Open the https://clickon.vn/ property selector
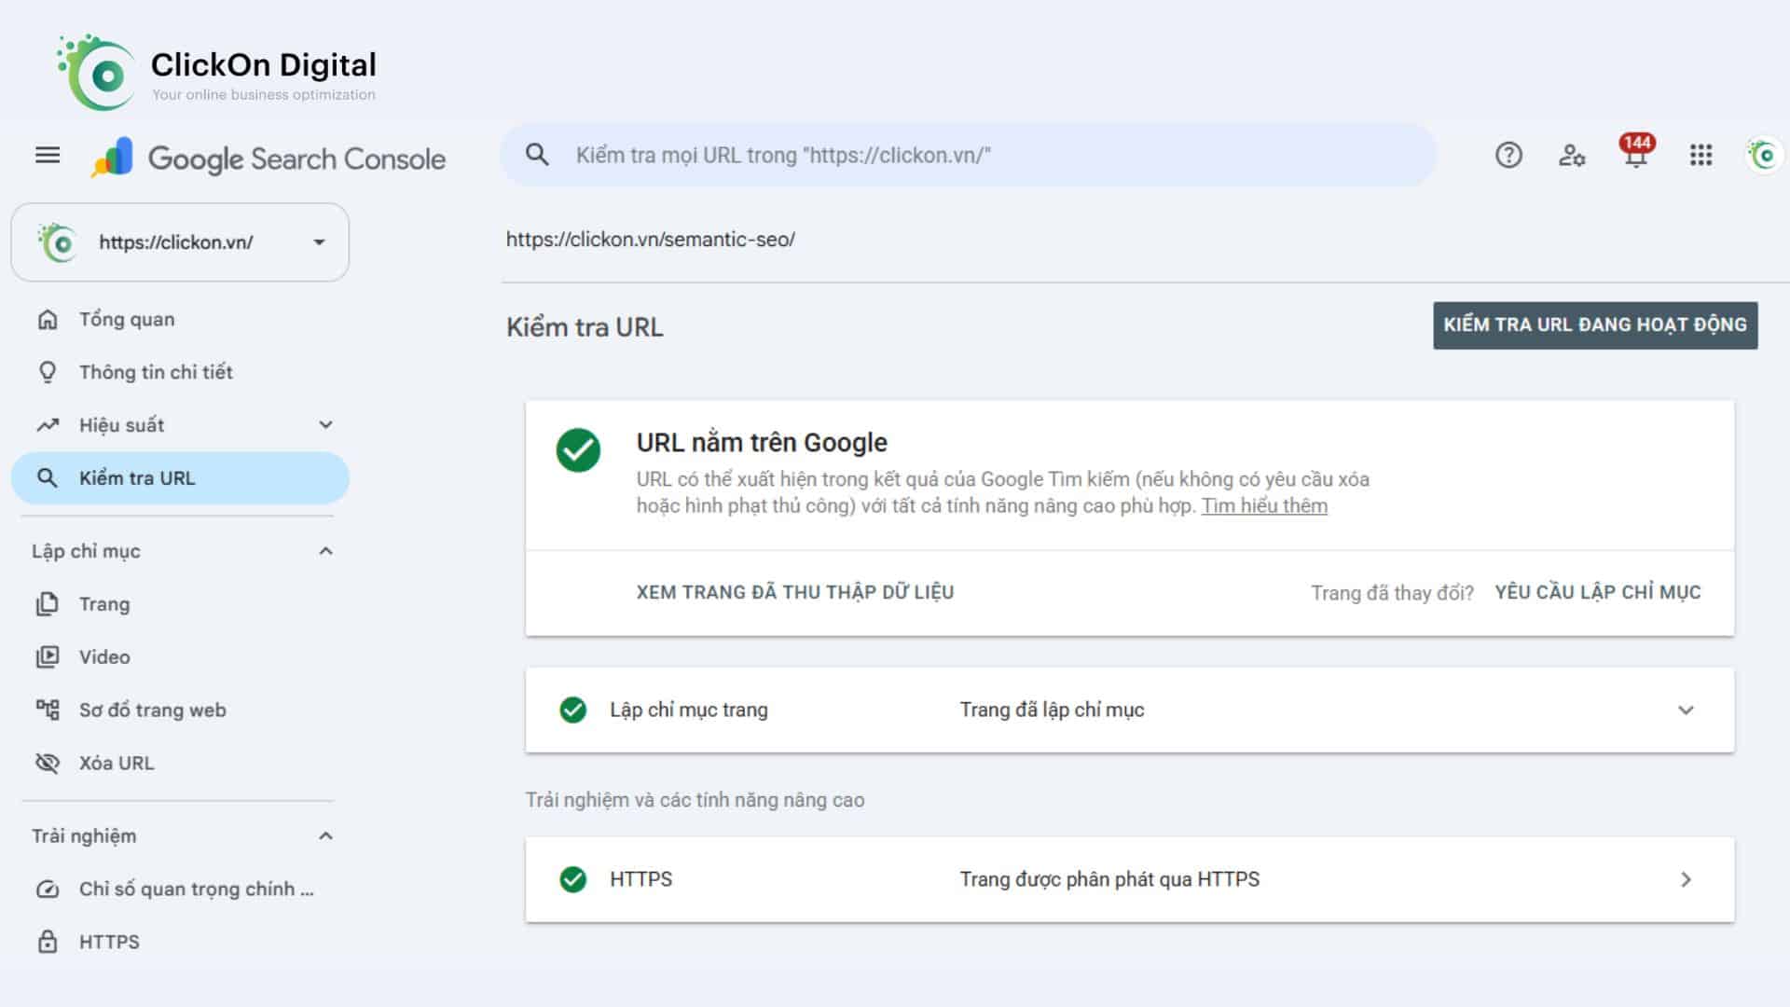The image size is (1790, 1007). (180, 242)
